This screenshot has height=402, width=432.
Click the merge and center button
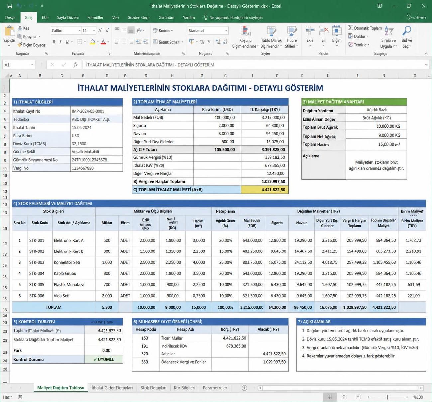(x=168, y=42)
